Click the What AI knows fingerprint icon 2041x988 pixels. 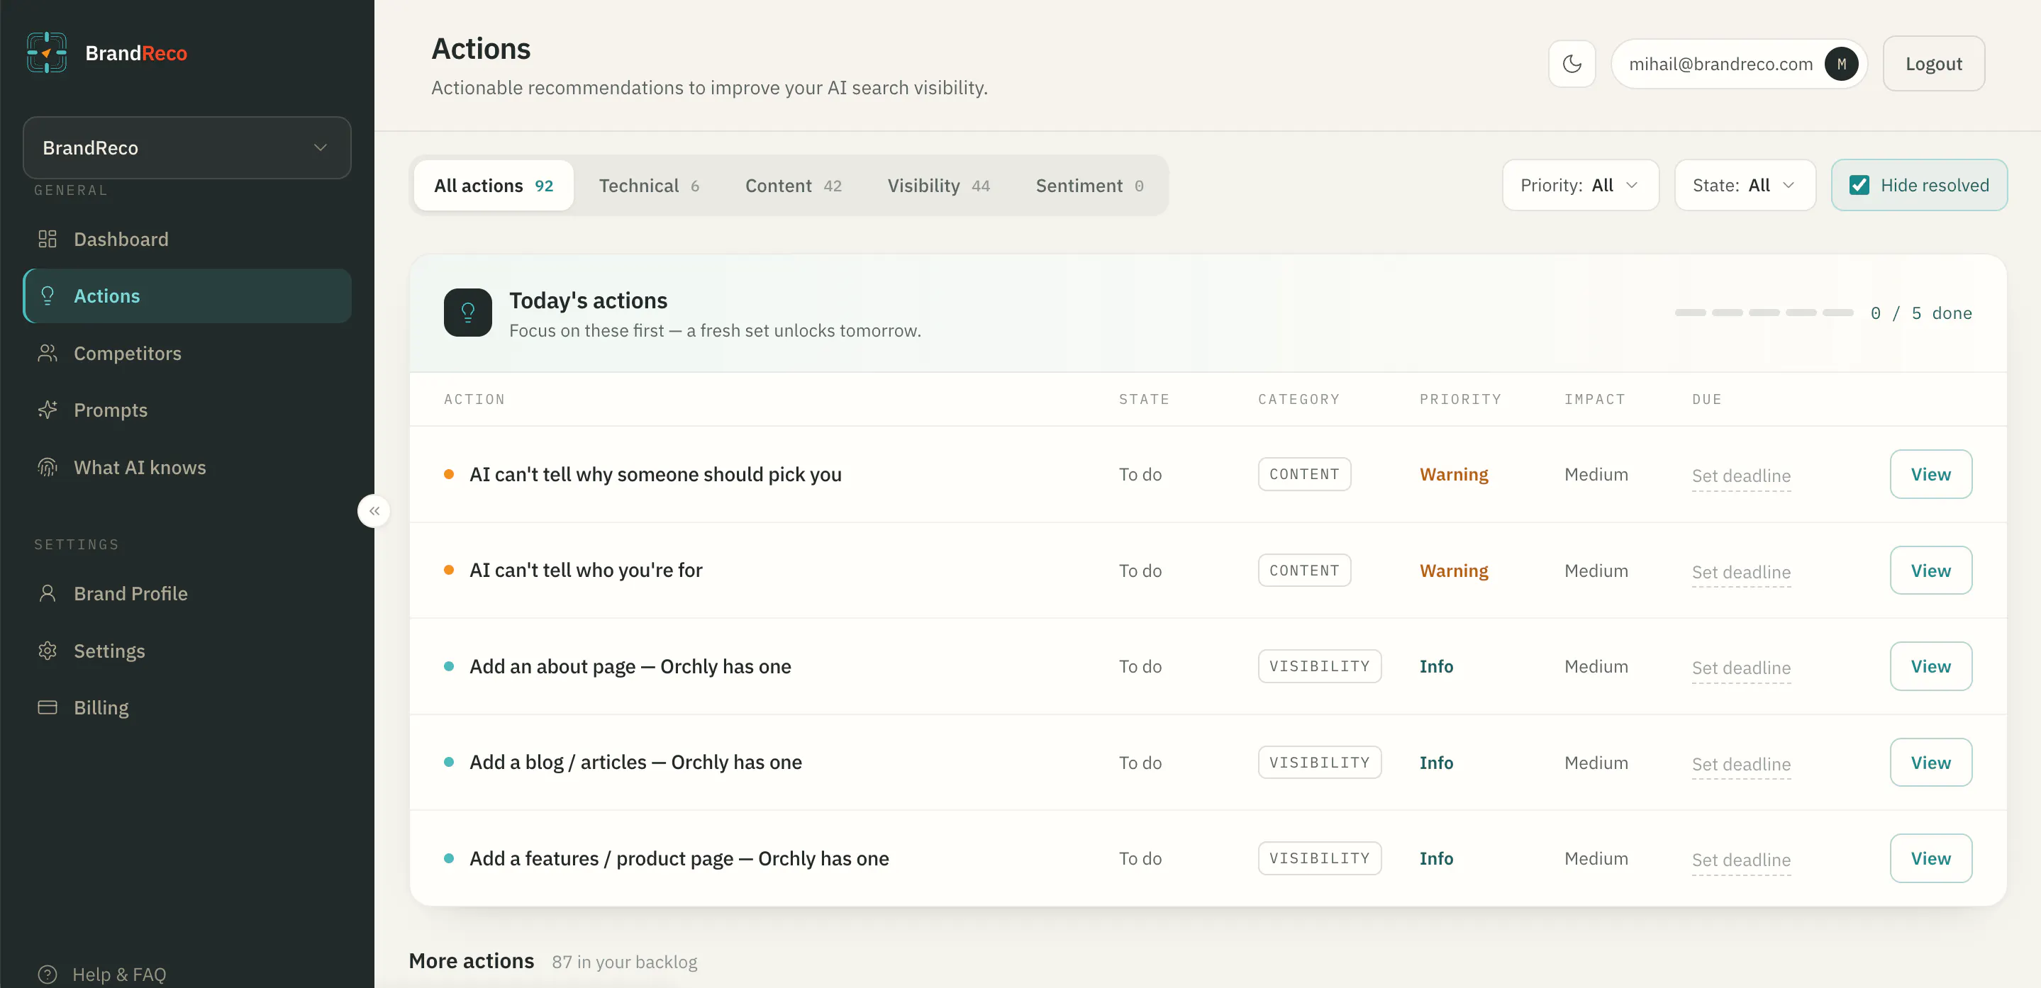(x=48, y=467)
